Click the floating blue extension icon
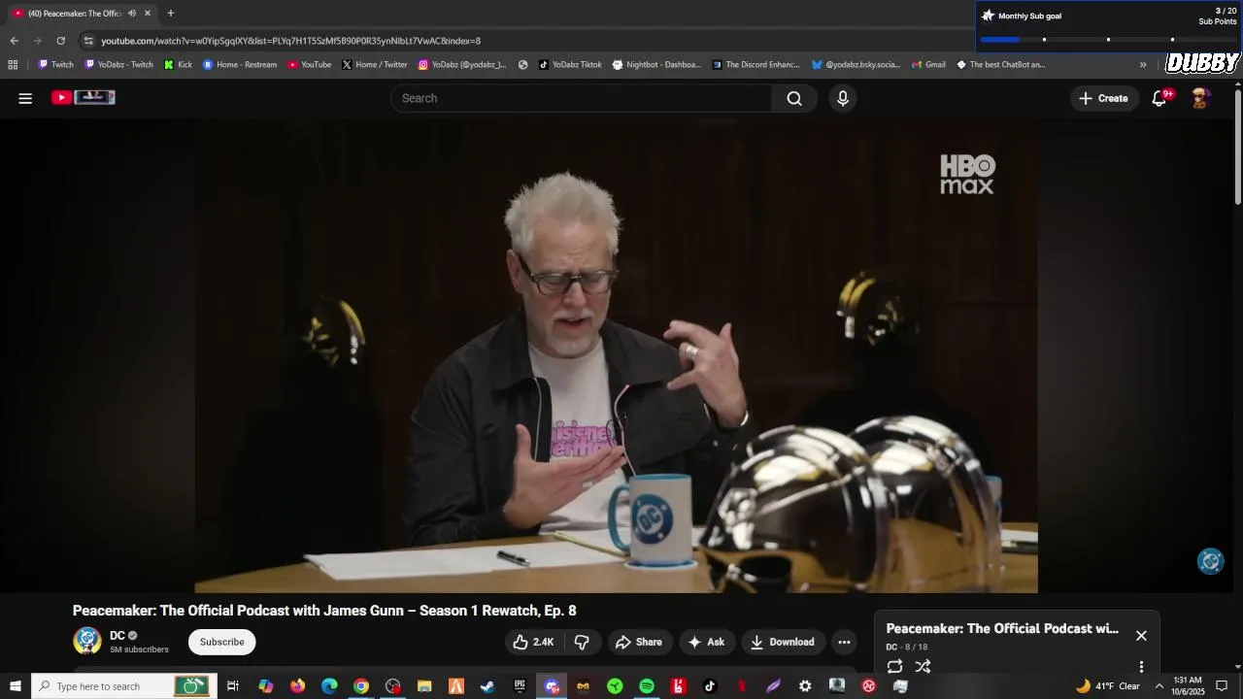1243x699 pixels. tap(1210, 560)
